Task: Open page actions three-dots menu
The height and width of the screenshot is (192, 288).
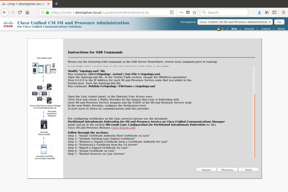Action: pos(181,12)
